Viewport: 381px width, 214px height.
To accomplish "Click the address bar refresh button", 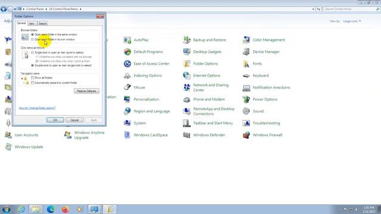I will [318, 10].
